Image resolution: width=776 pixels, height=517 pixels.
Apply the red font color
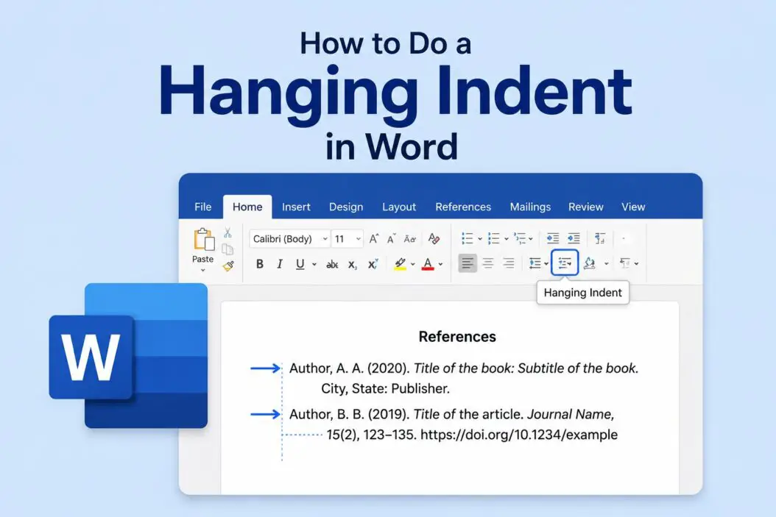coord(428,264)
